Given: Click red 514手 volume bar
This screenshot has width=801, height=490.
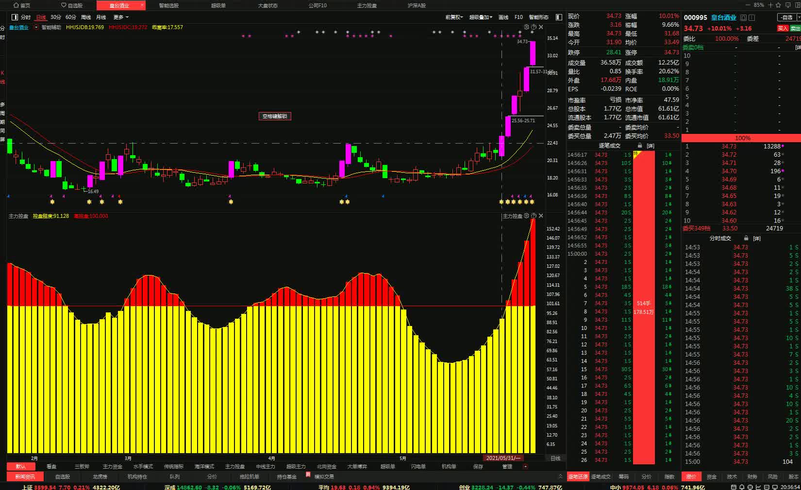Looking at the screenshot, I should [644, 307].
